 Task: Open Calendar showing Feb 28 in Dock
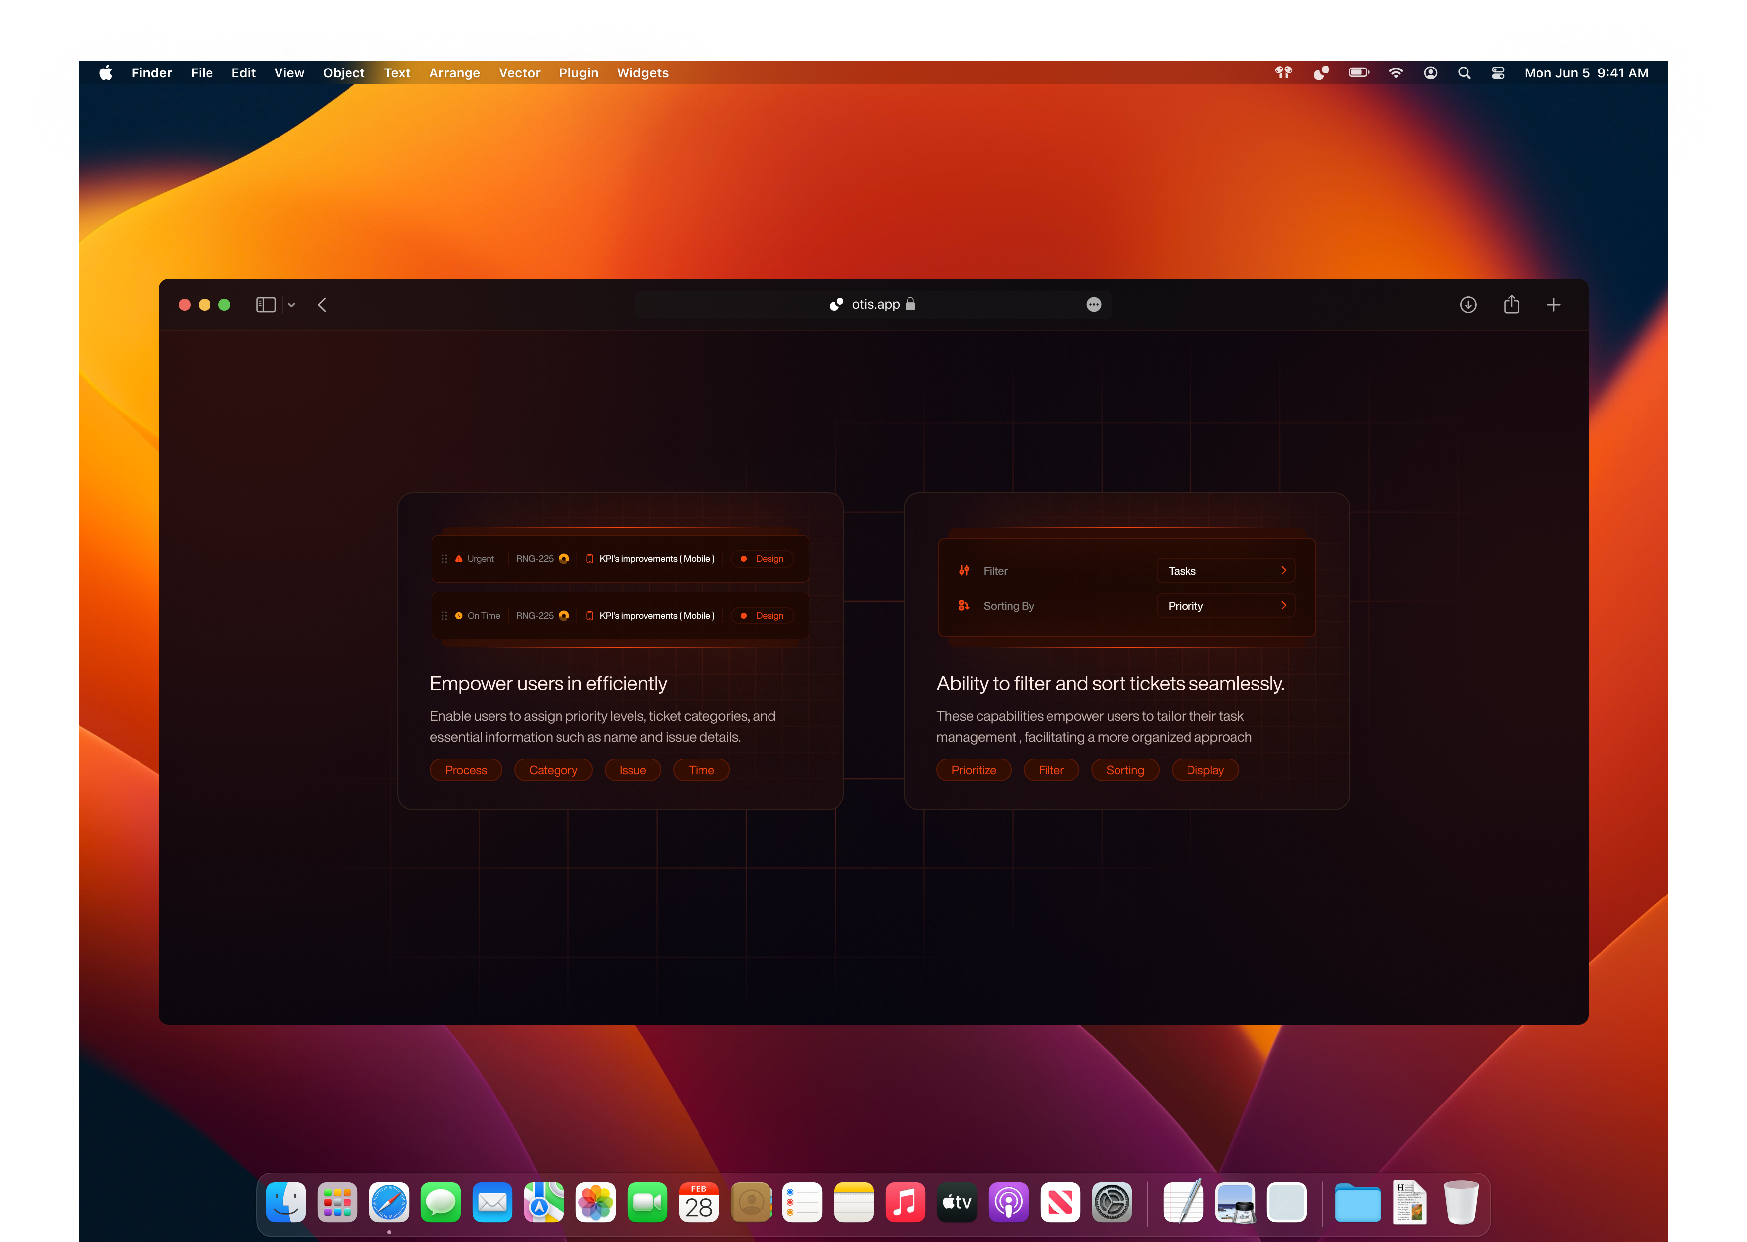coord(699,1203)
